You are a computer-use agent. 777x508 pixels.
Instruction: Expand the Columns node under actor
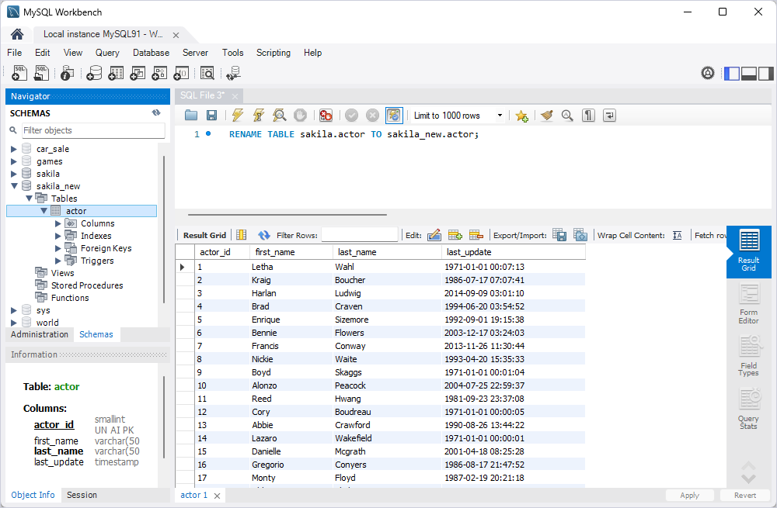point(58,223)
